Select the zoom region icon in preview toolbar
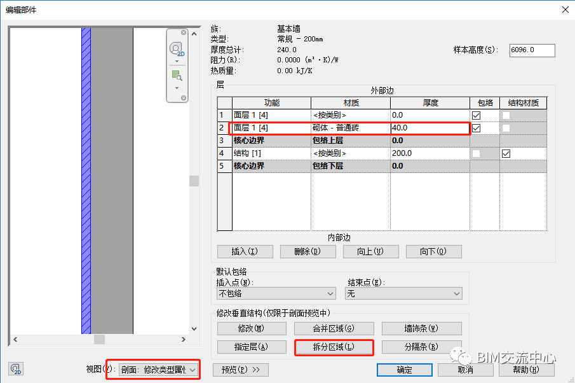This screenshot has height=383, width=575. [177, 76]
